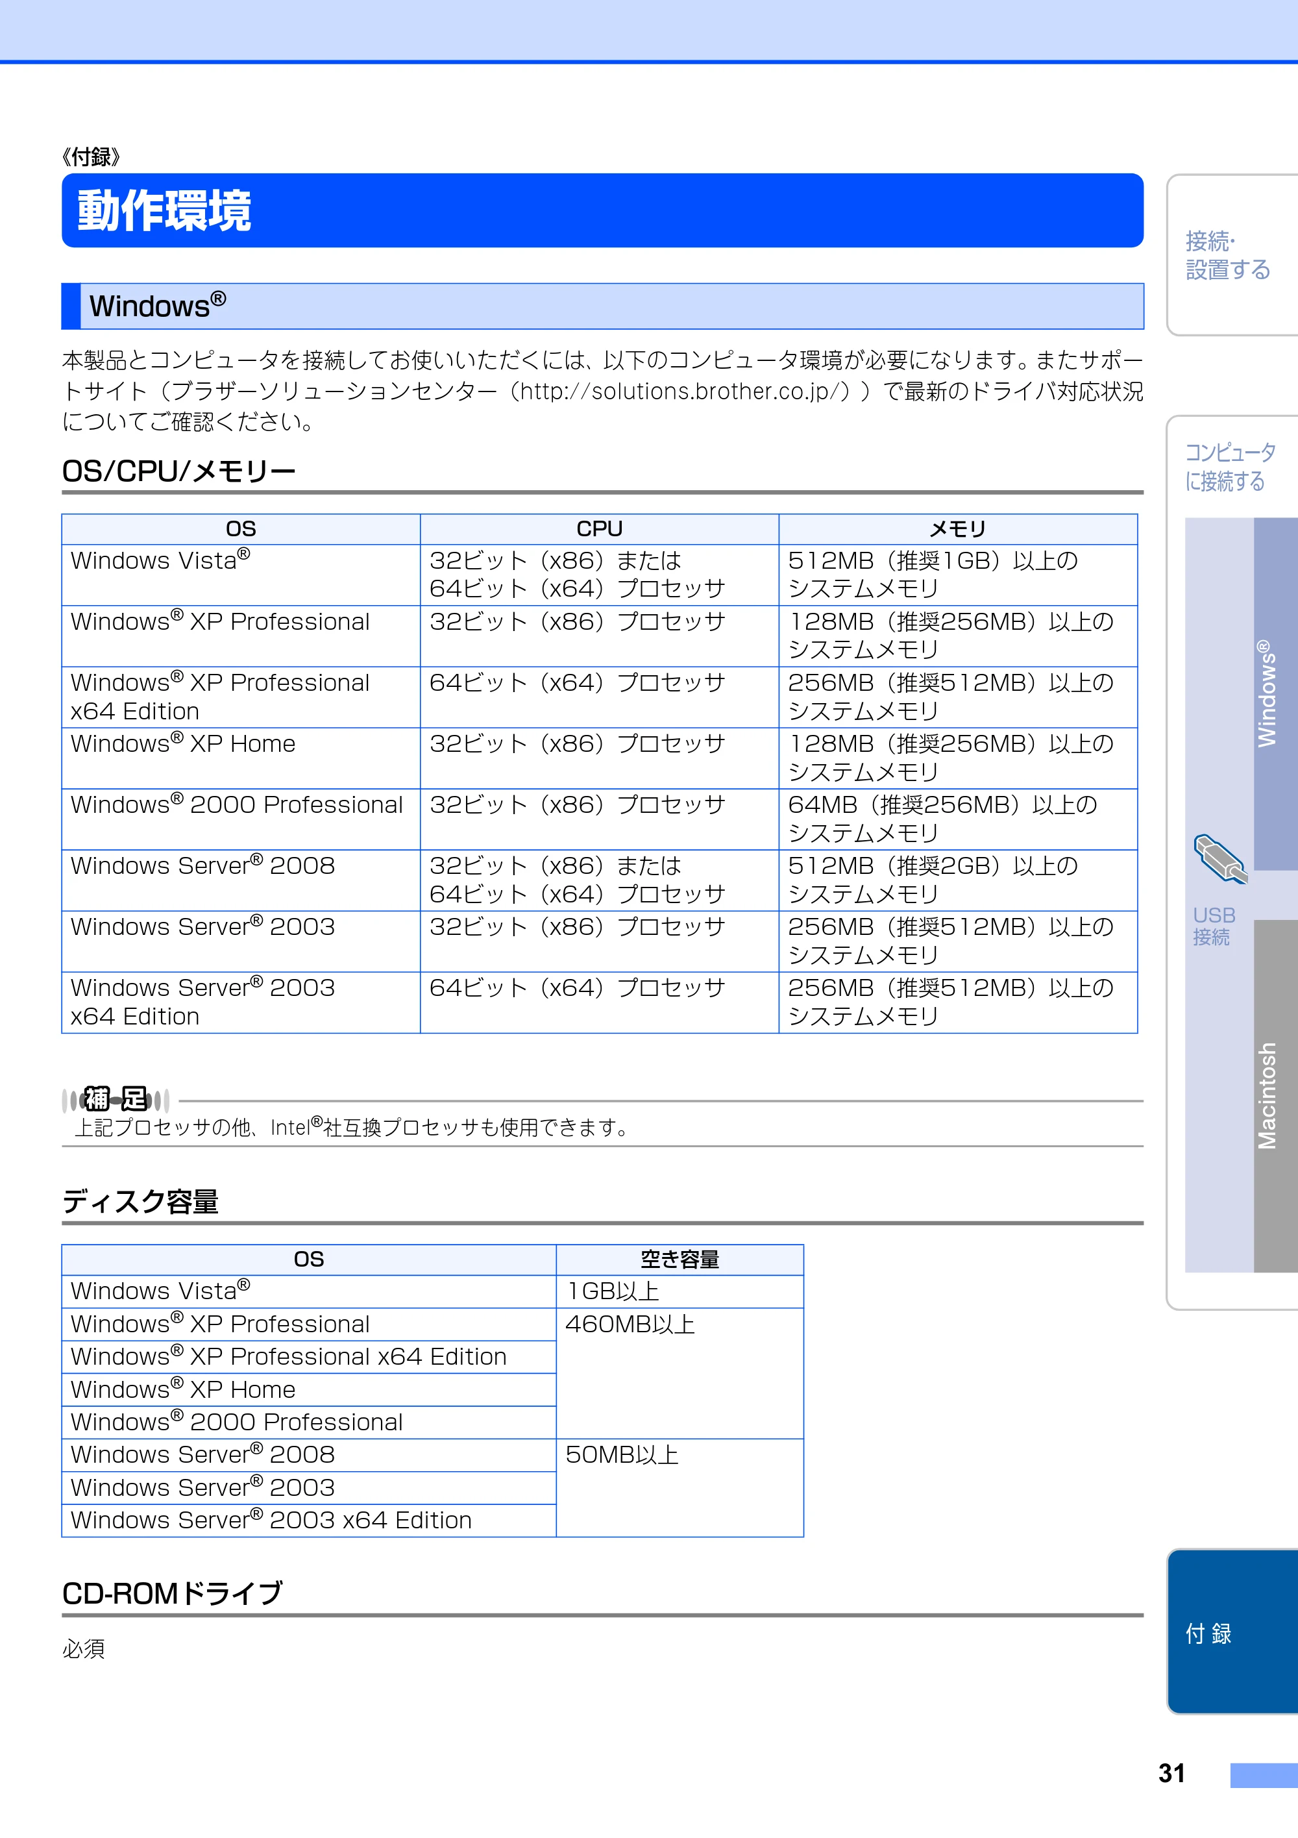Click the CPU column header

[600, 529]
